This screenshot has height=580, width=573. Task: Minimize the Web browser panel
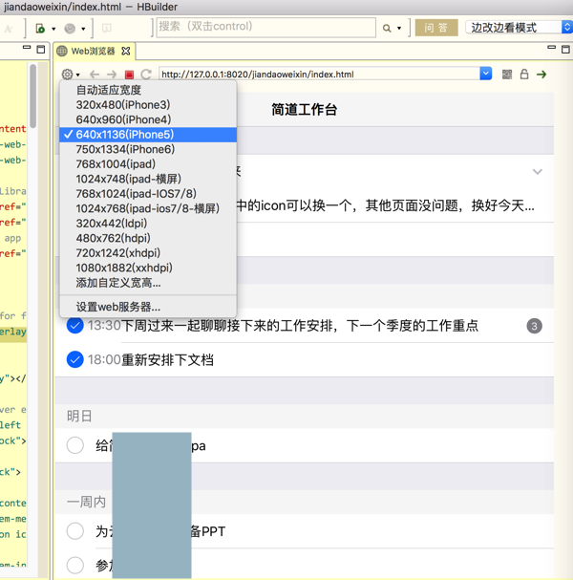point(552,47)
